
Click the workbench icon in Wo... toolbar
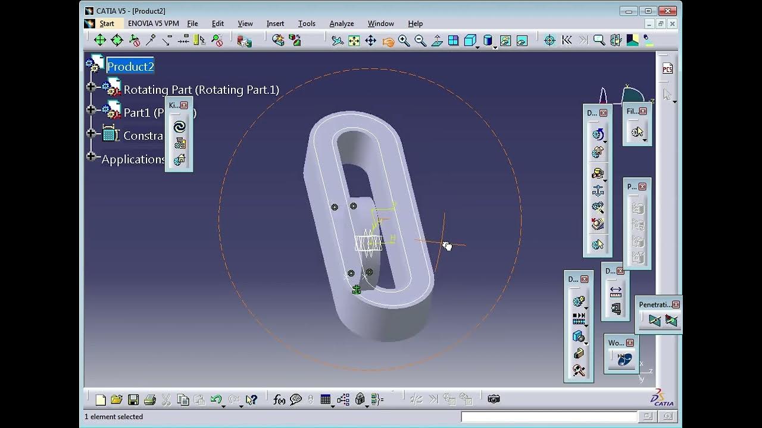point(624,359)
